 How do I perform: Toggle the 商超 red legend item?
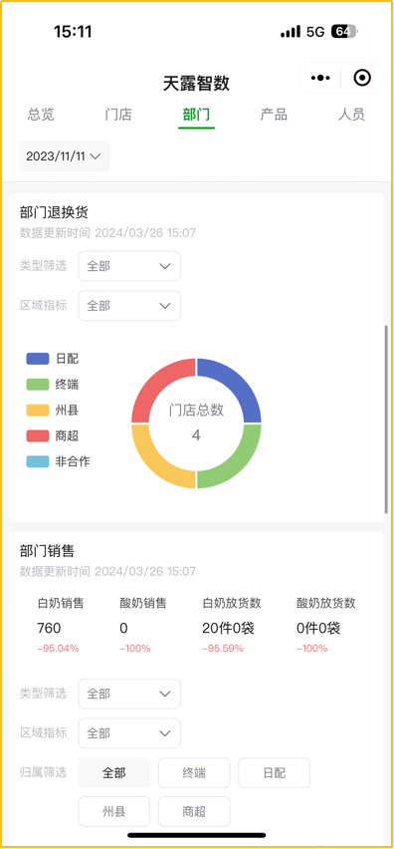pyautogui.click(x=53, y=435)
